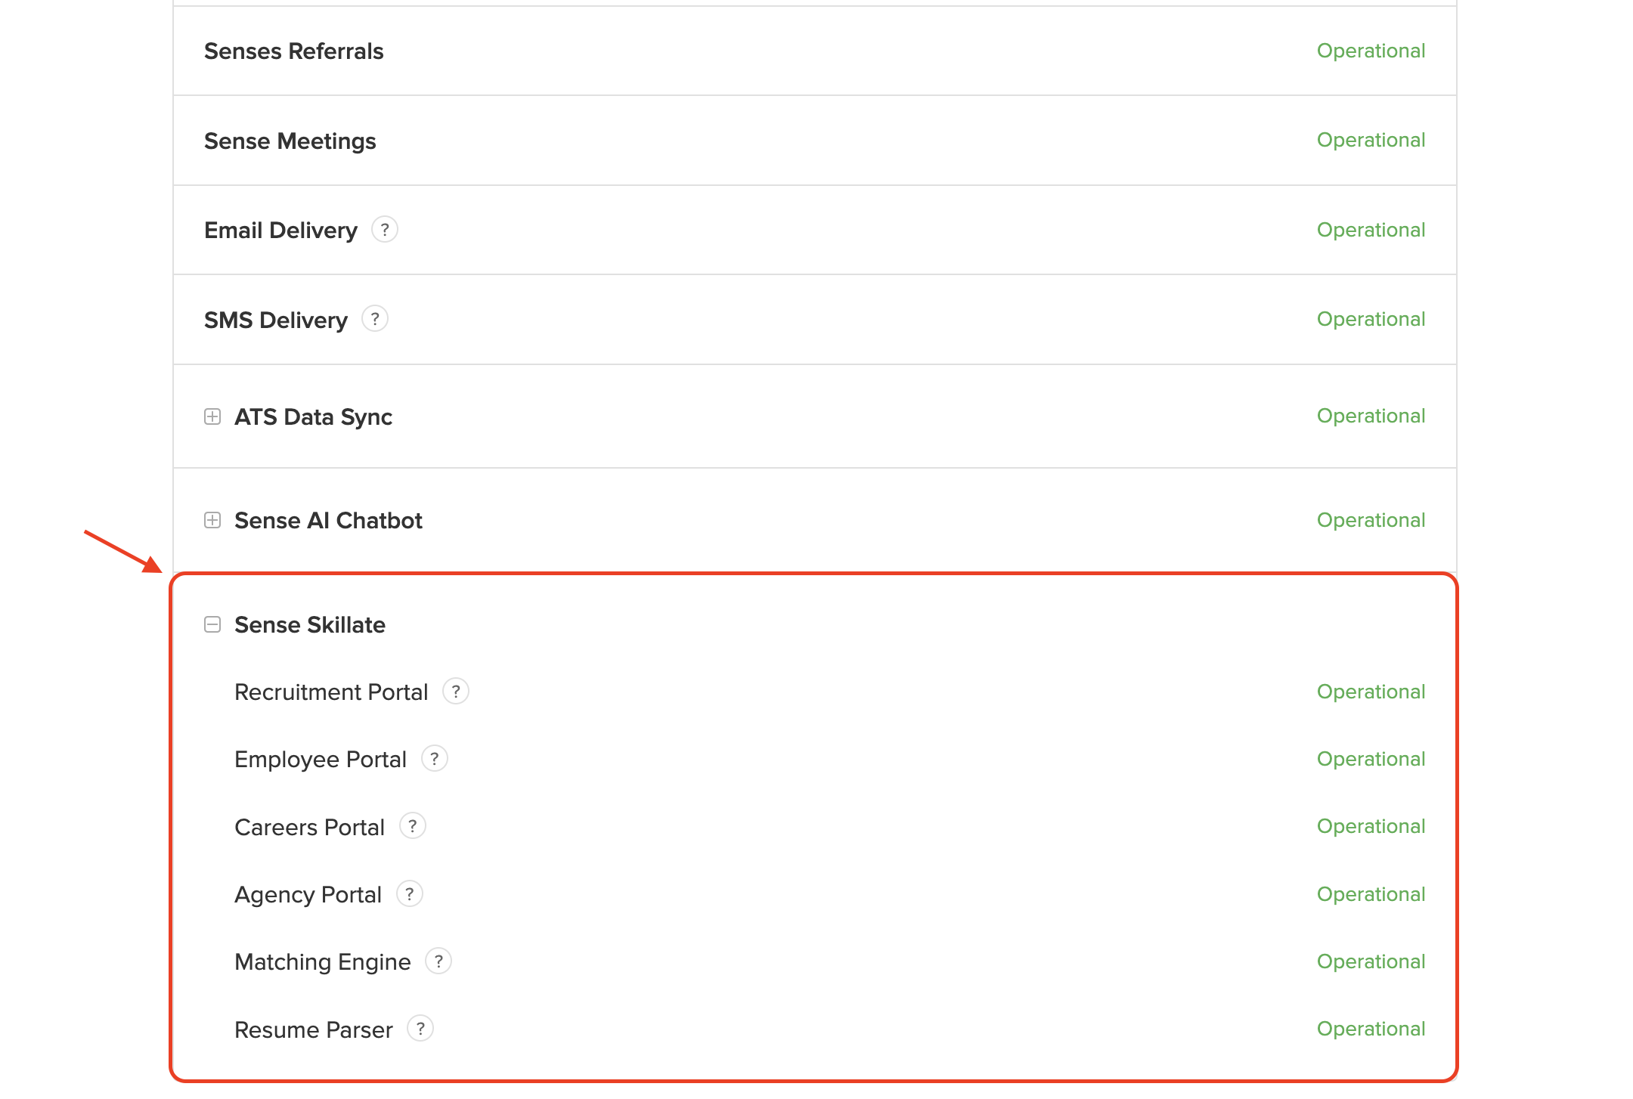Open SMS Delivery help question mark
Viewport: 1633px width, 1099px height.
(375, 319)
